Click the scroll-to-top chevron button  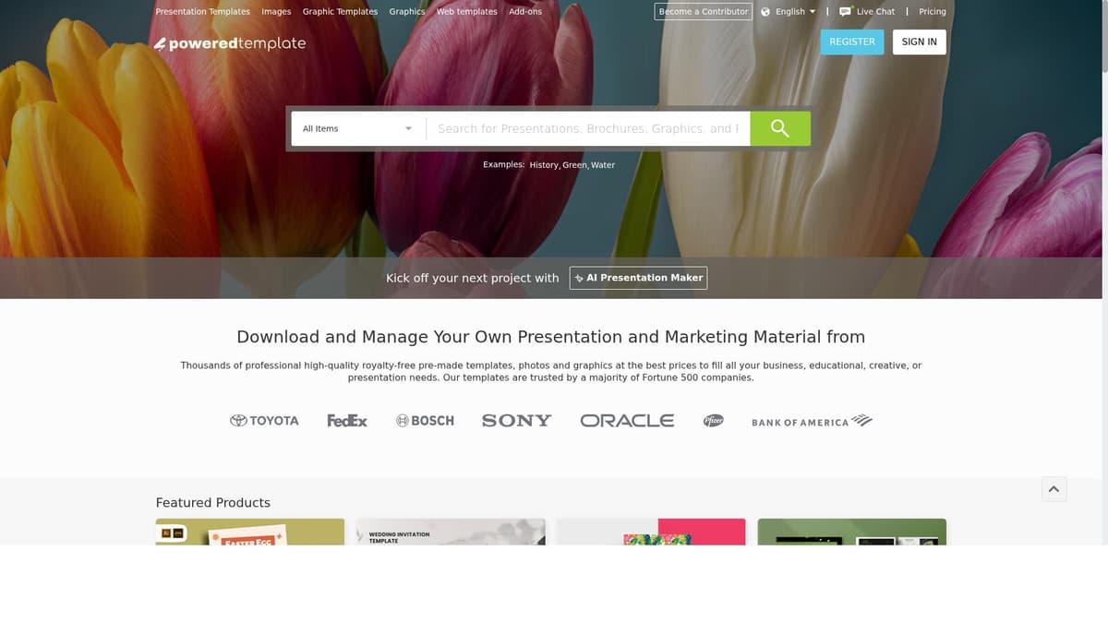coord(1054,489)
